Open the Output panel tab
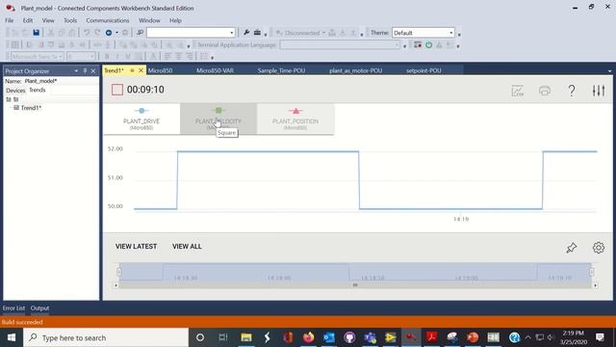 [39, 308]
